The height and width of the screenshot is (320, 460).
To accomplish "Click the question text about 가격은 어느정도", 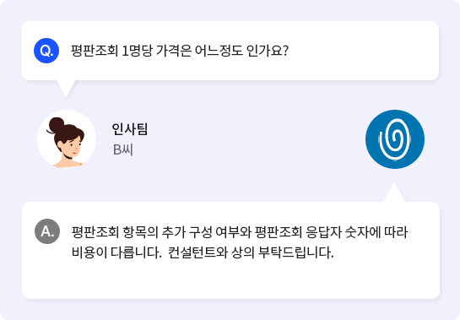I will [x=180, y=51].
